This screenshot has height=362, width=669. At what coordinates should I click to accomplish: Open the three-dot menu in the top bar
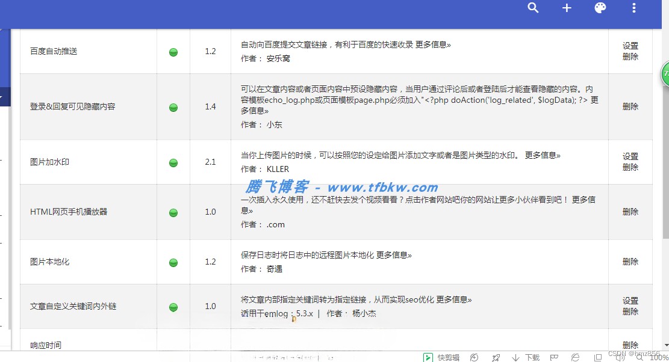point(633,8)
